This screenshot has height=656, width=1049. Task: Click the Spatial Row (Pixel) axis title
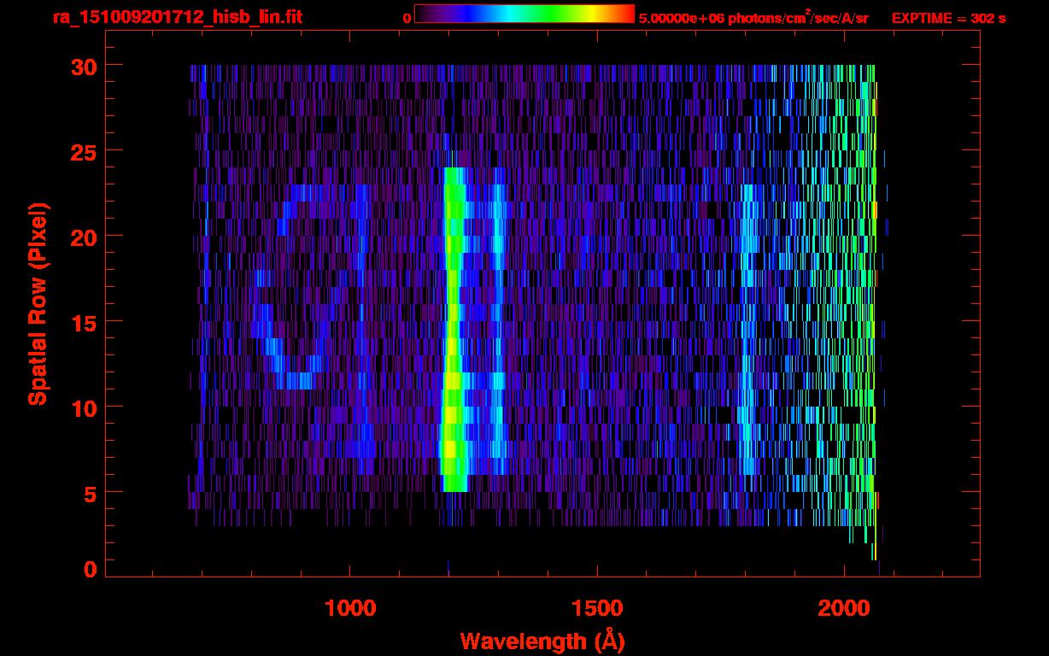[38, 303]
